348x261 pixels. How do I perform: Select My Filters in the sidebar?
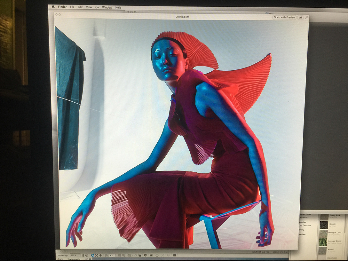[304, 217]
